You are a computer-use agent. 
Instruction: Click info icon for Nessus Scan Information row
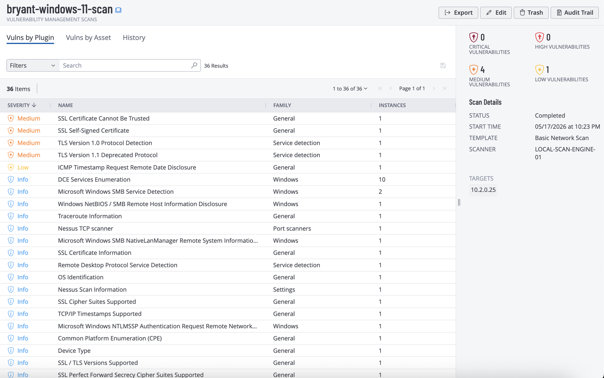click(x=11, y=289)
